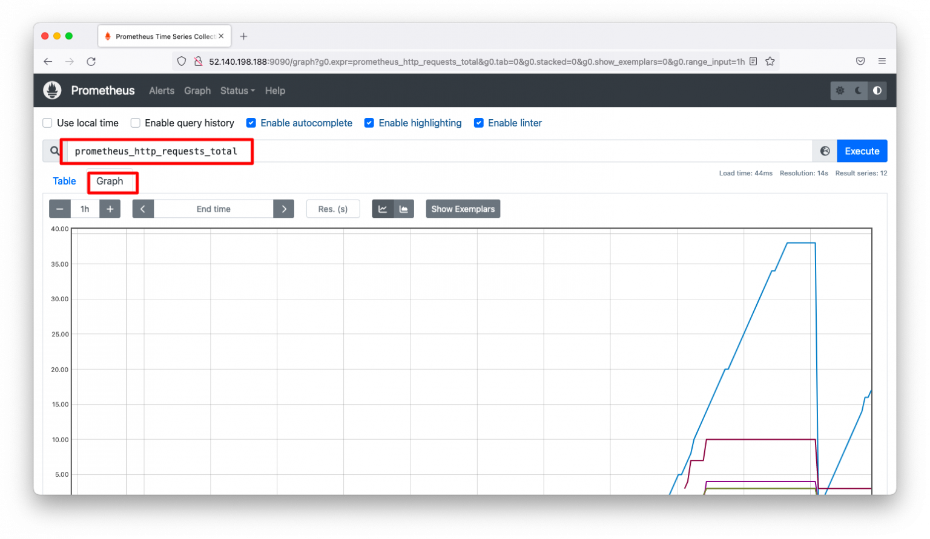The image size is (930, 539).
Task: Increase range with the plus stepper
Action: coord(110,209)
